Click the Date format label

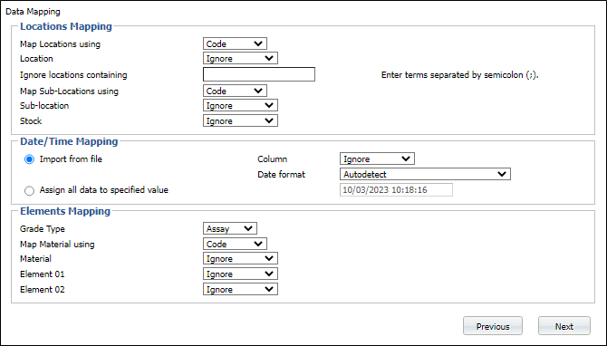coord(281,175)
